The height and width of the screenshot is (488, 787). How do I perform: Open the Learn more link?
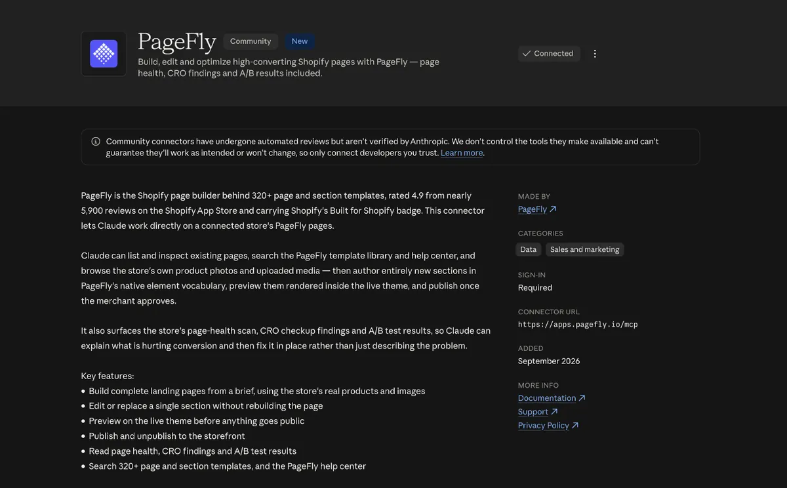(462, 153)
